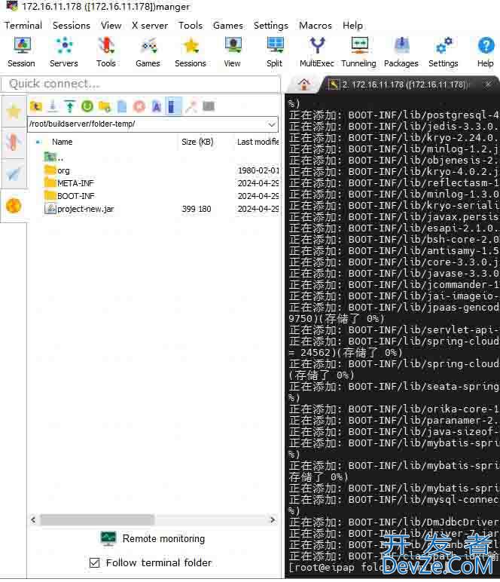The height and width of the screenshot is (582, 500).
Task: Select the org folder
Action: pos(57,170)
